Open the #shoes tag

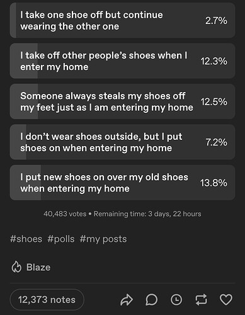point(26,239)
